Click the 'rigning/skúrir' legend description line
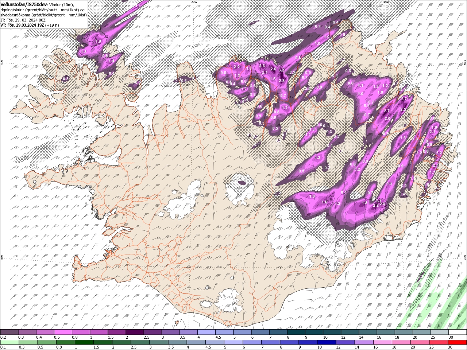This screenshot has height=350, width=467. 43,10
